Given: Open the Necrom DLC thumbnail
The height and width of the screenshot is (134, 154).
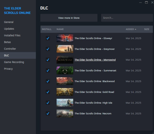Looking at the screenshot, I should point(65,114).
